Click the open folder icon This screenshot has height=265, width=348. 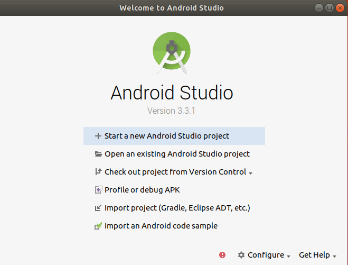(98, 154)
